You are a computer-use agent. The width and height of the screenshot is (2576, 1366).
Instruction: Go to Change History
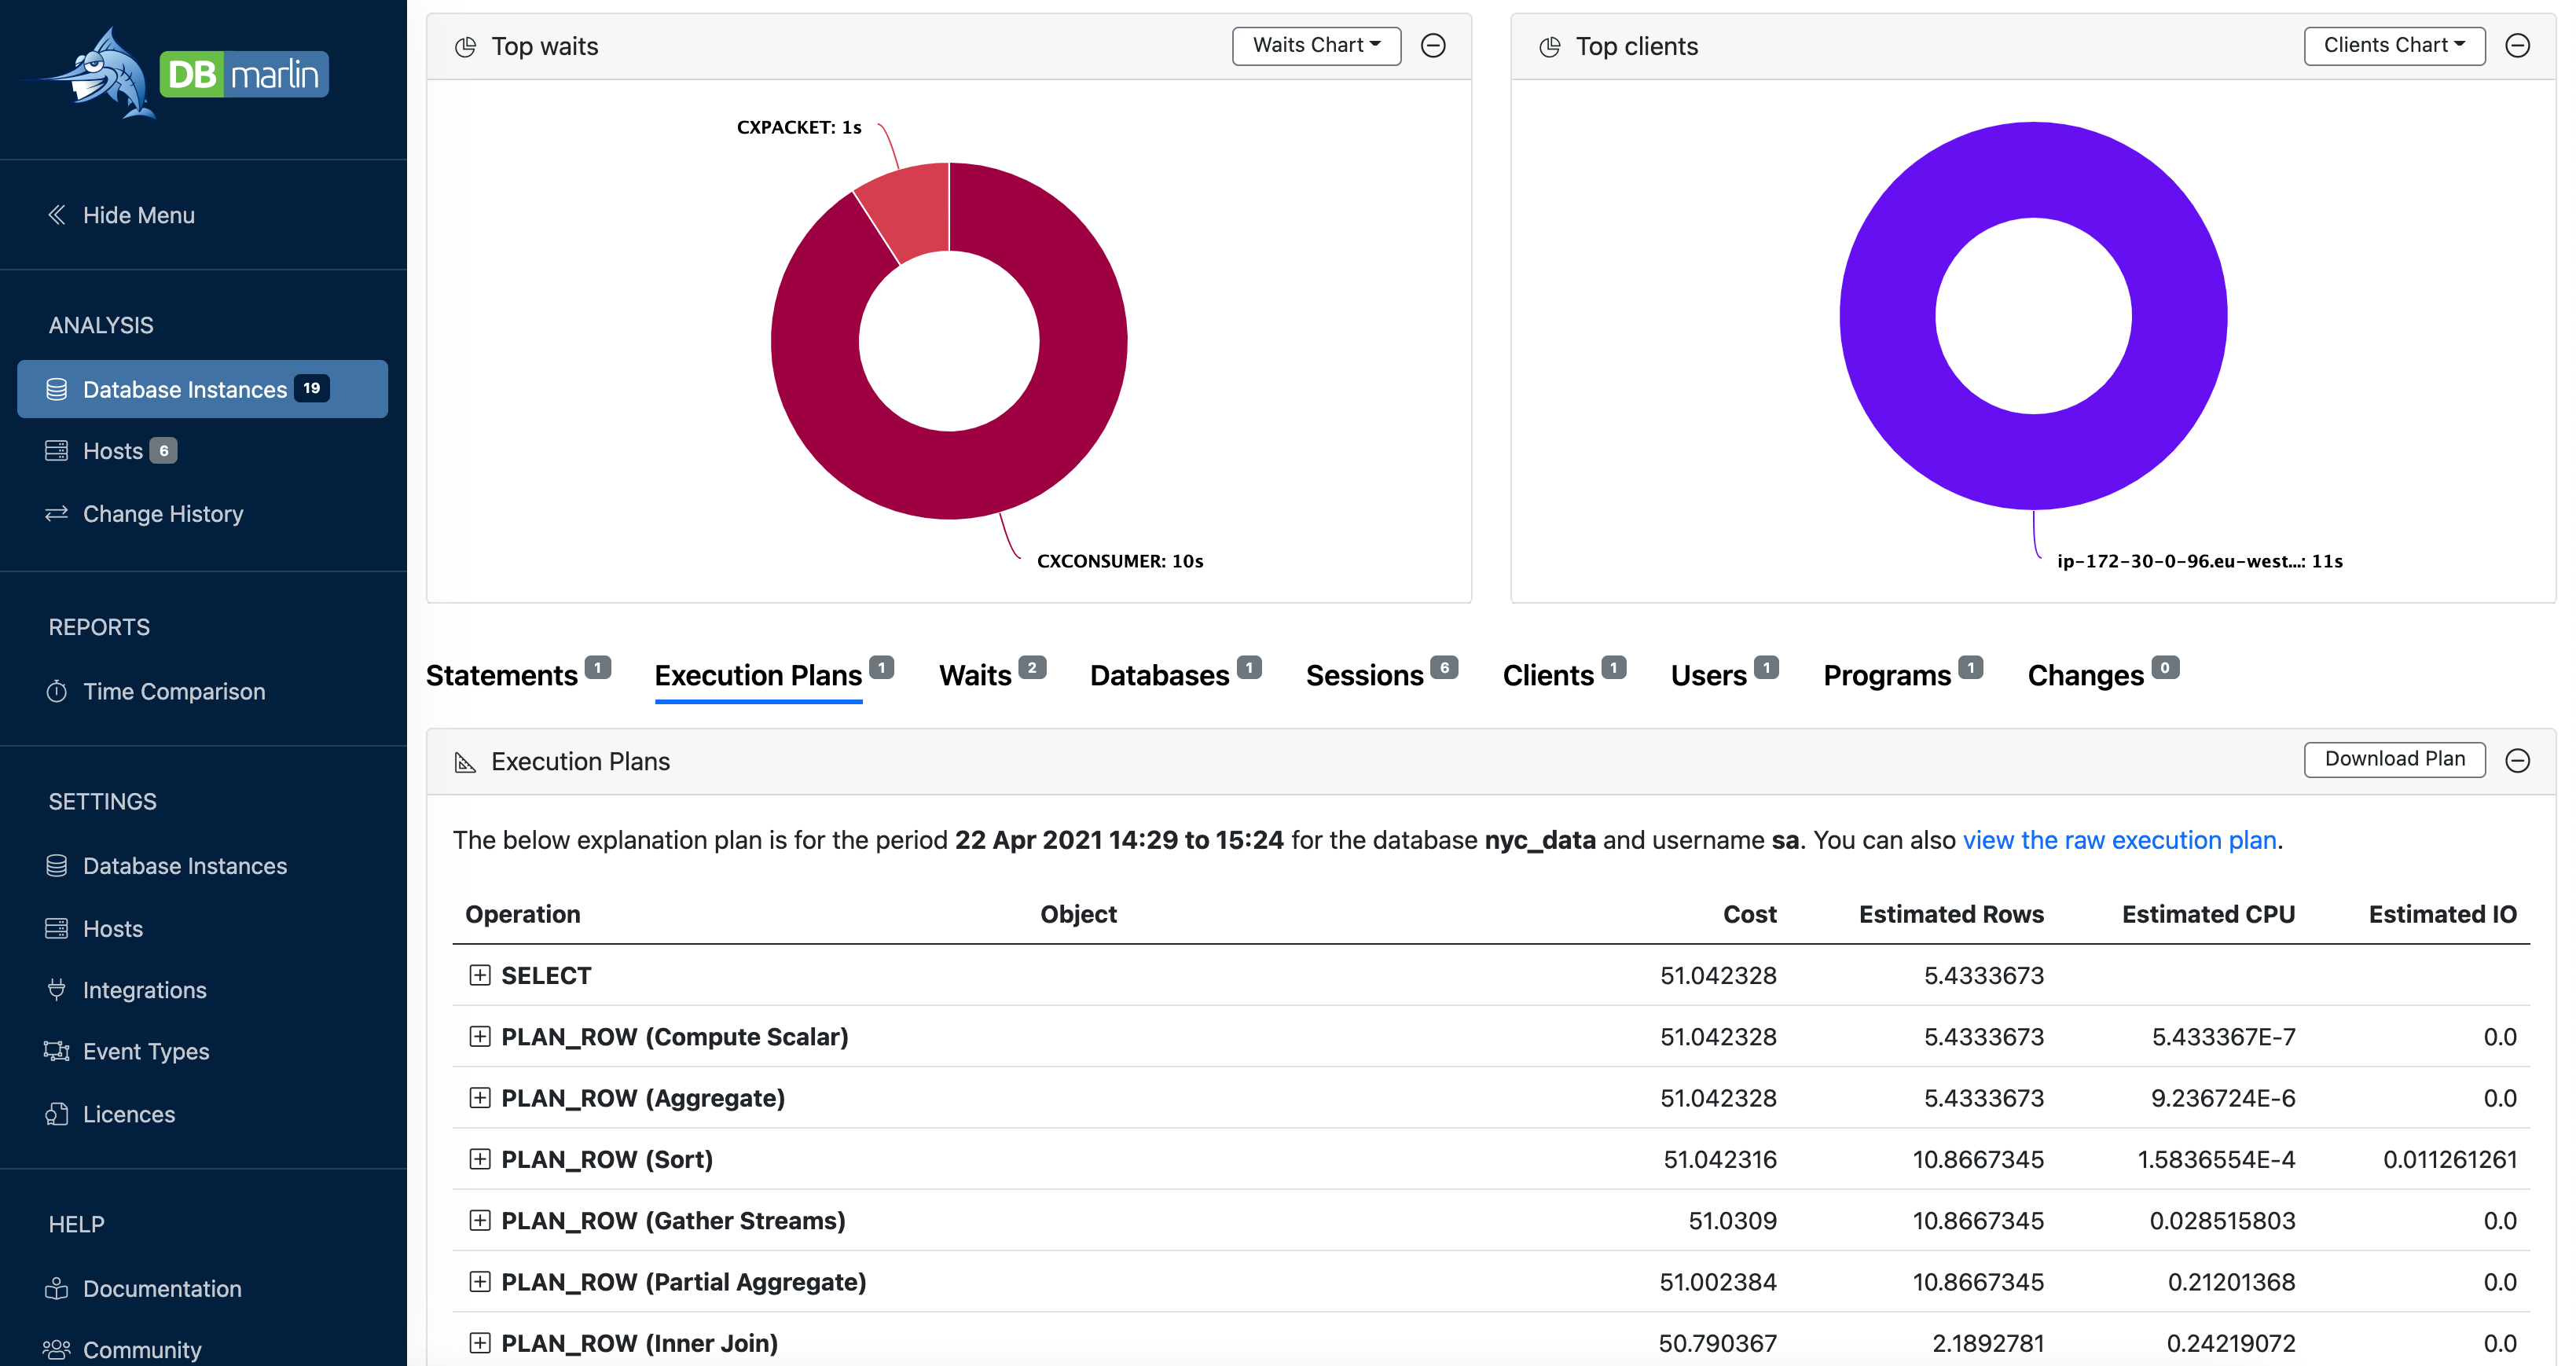163,513
